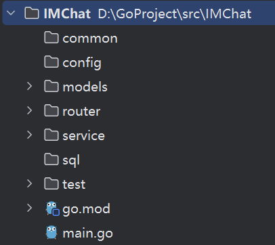Select the go.mod file name

click(87, 209)
